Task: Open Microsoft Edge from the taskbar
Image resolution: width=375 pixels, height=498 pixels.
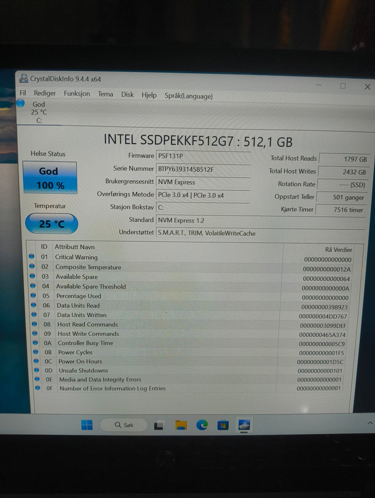Action: coord(202,425)
